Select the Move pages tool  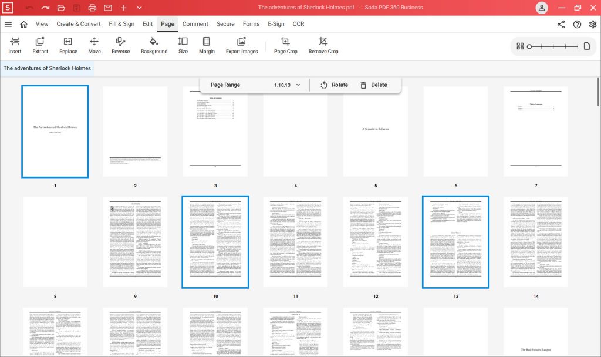click(x=94, y=46)
